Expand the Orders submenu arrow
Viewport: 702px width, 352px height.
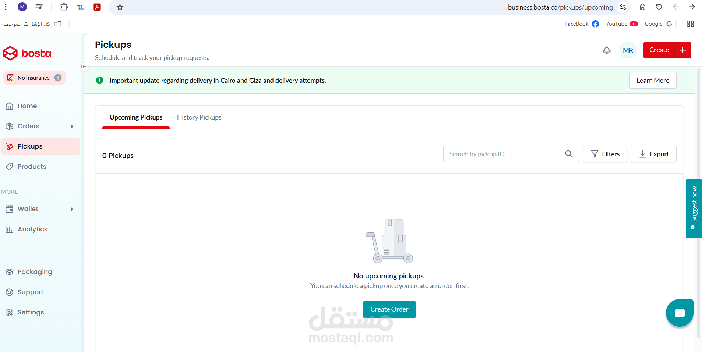tap(72, 126)
